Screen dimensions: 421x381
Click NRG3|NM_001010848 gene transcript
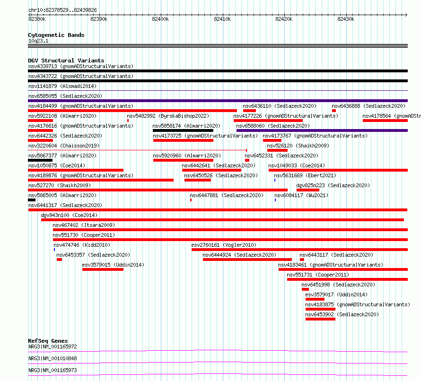[x=53, y=358]
